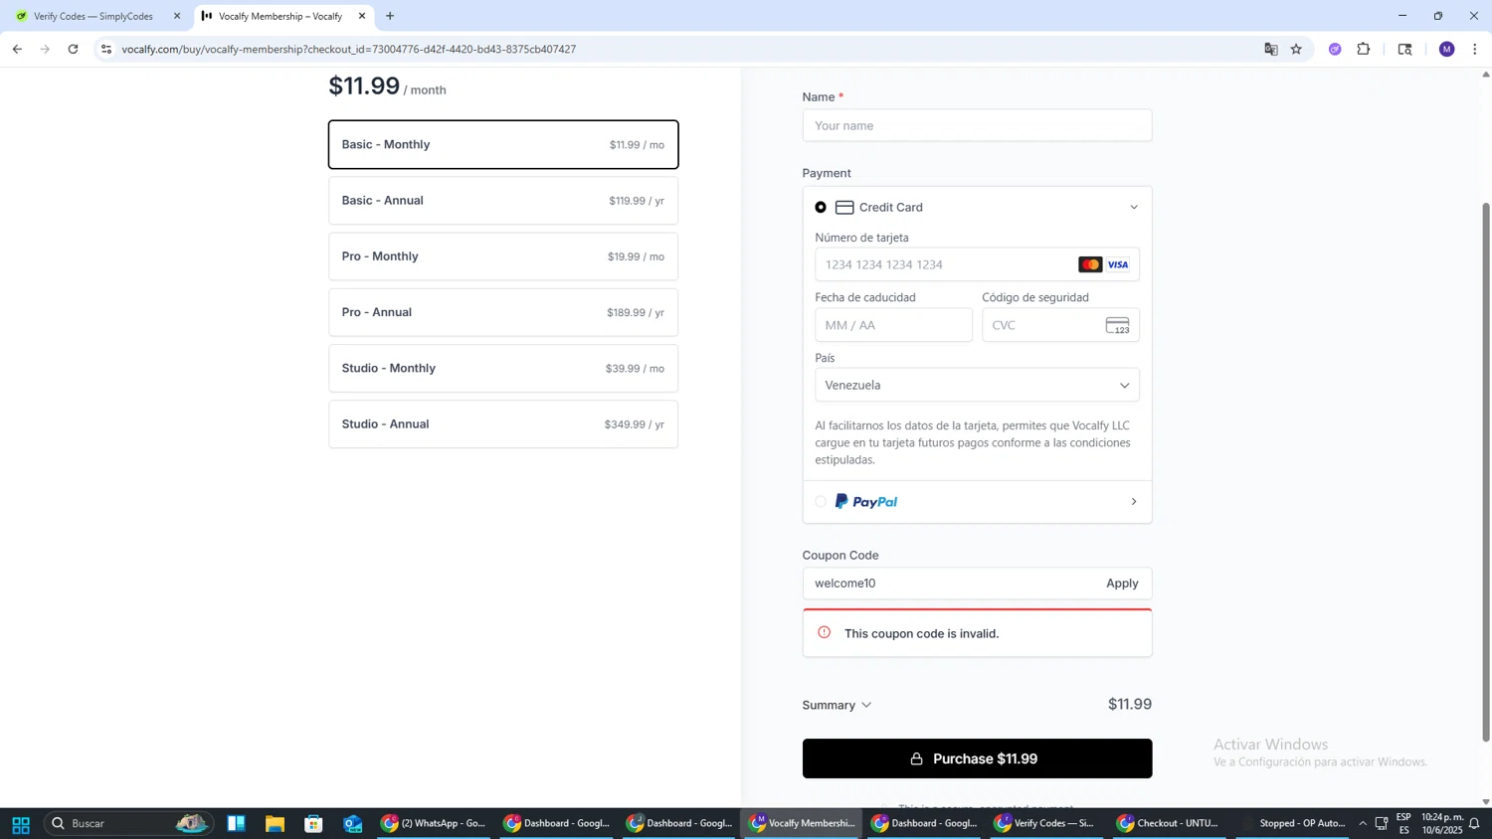Viewport: 1492px width, 839px height.
Task: Expand the Summary section
Action: 838,705
